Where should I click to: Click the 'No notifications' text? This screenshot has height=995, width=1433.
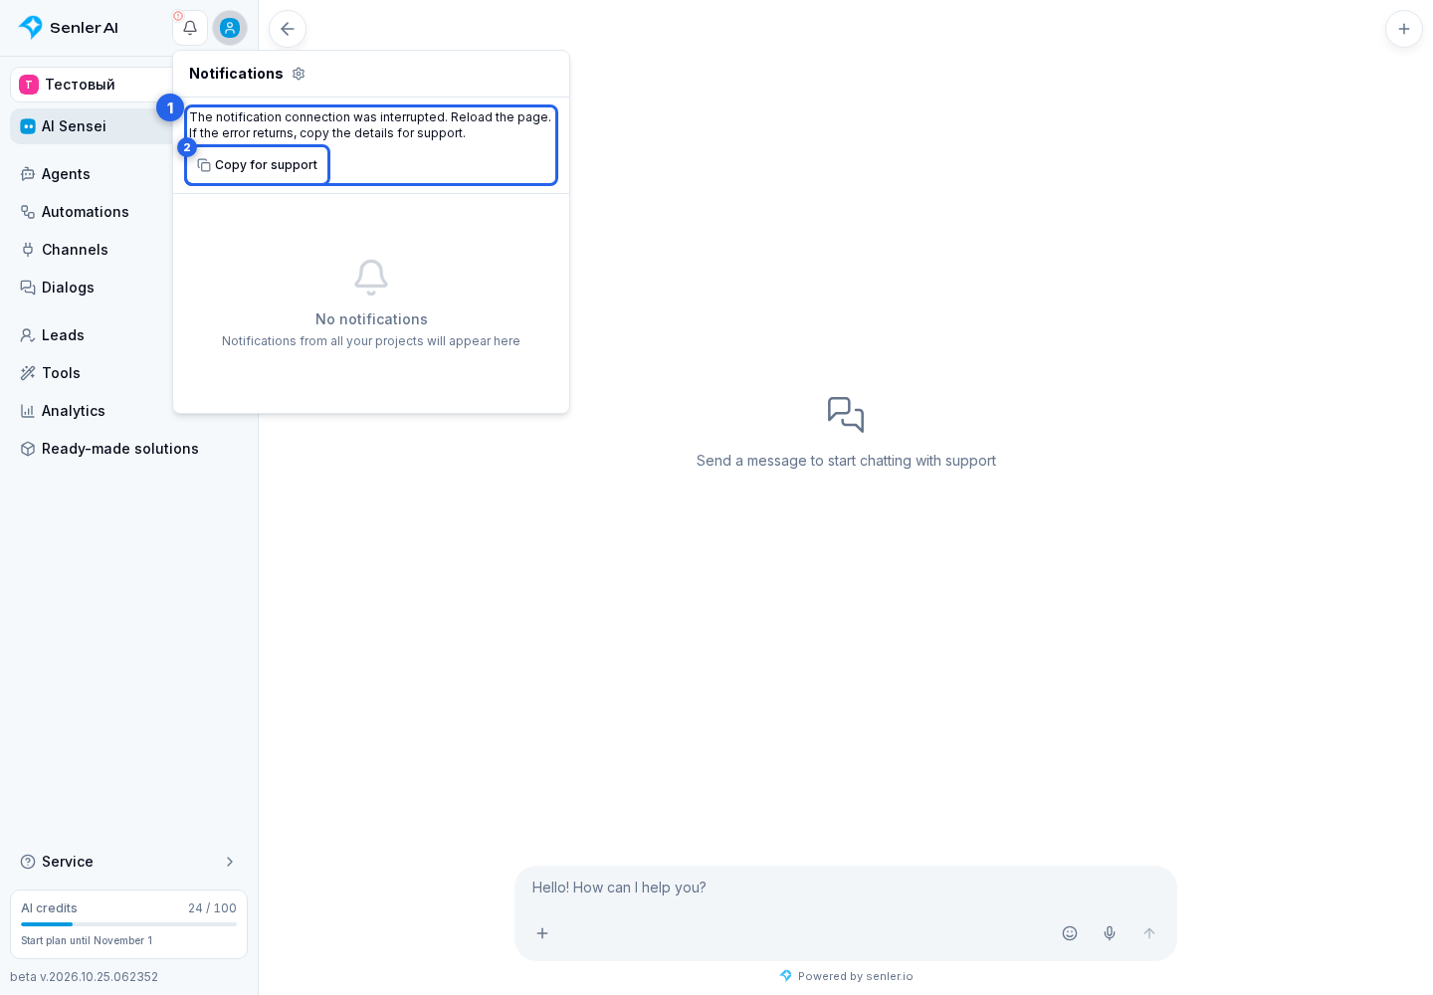pos(371,319)
